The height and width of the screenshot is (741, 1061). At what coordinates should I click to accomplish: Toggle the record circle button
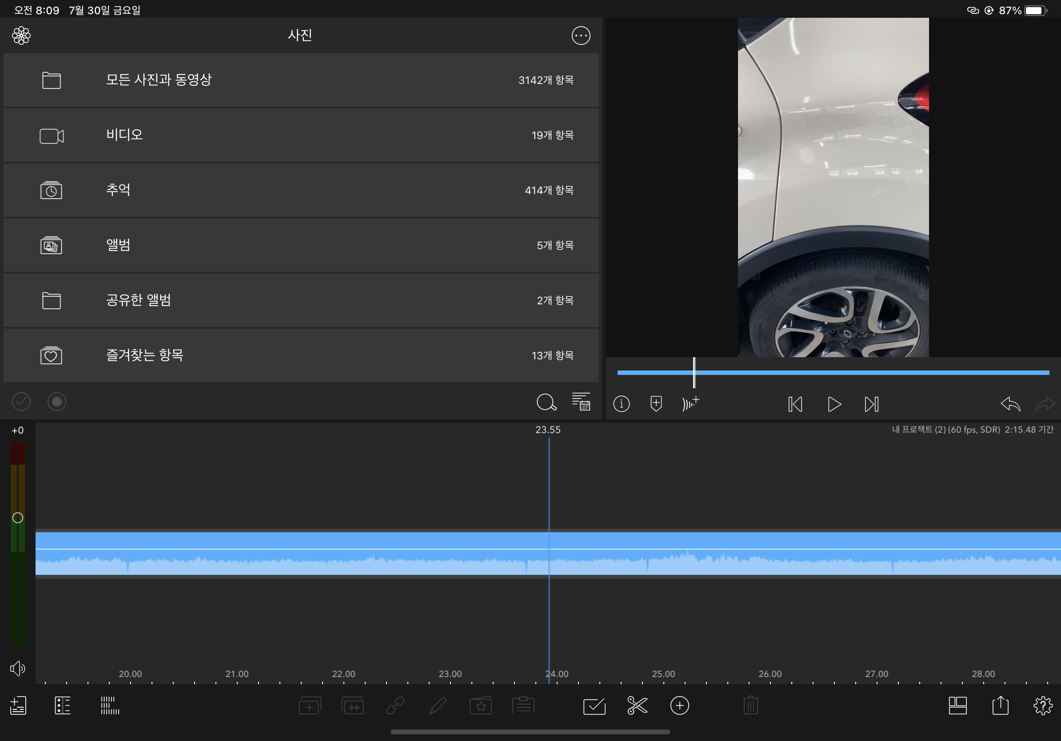point(57,402)
